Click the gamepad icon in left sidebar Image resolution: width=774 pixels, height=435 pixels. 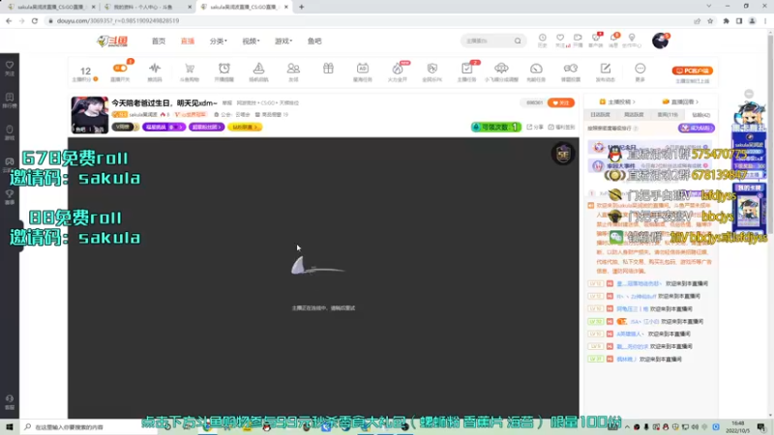10,161
